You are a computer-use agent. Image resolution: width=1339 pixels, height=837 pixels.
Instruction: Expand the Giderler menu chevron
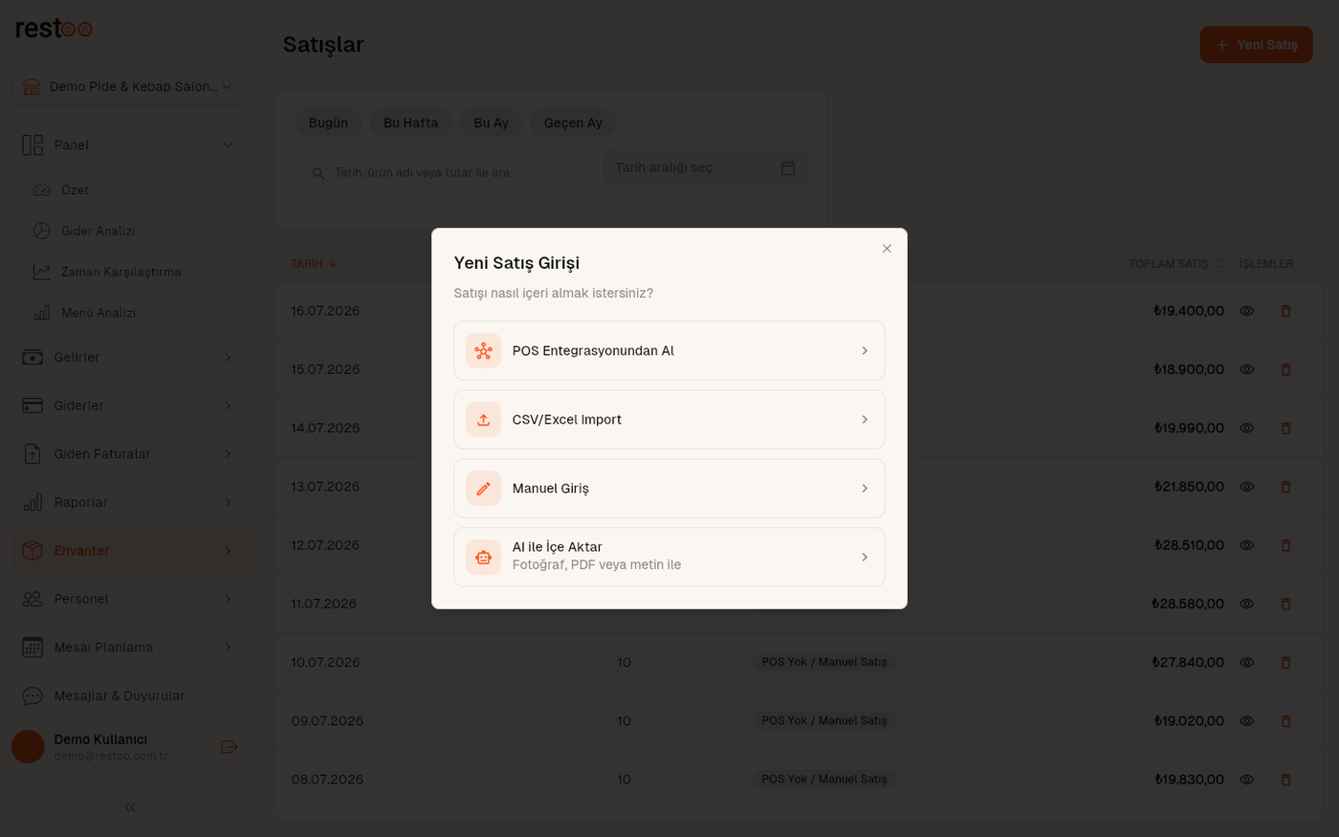coord(228,406)
